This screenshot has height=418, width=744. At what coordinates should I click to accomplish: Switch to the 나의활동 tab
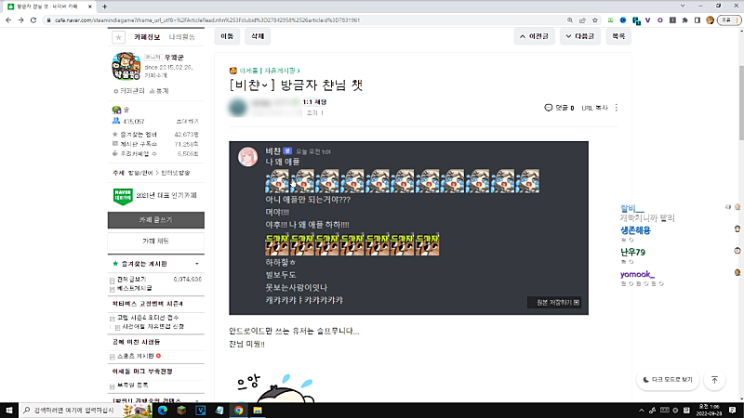[181, 37]
